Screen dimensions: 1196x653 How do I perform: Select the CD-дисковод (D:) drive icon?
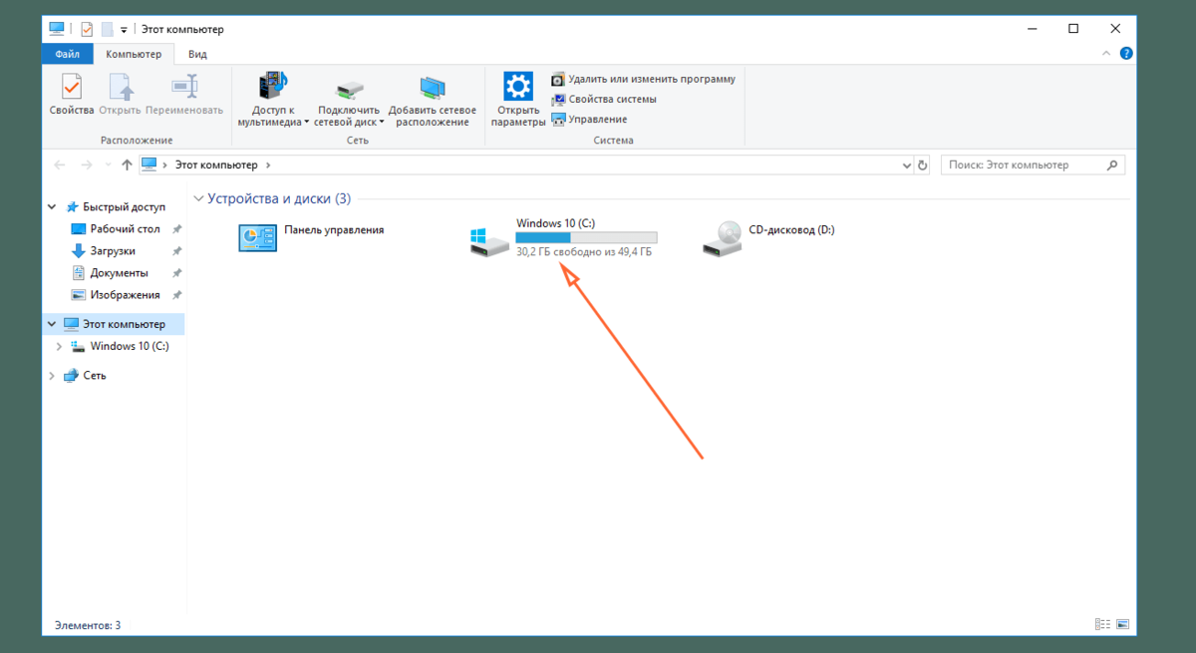tap(722, 238)
